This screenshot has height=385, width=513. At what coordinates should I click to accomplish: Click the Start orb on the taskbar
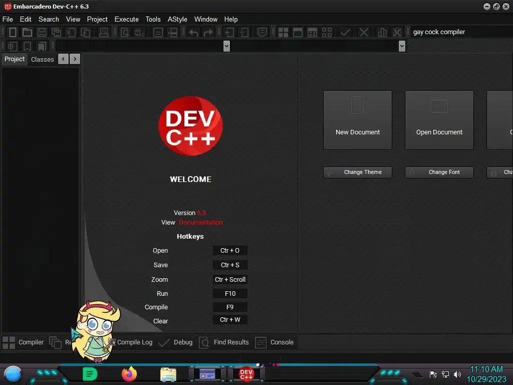pyautogui.click(x=13, y=374)
